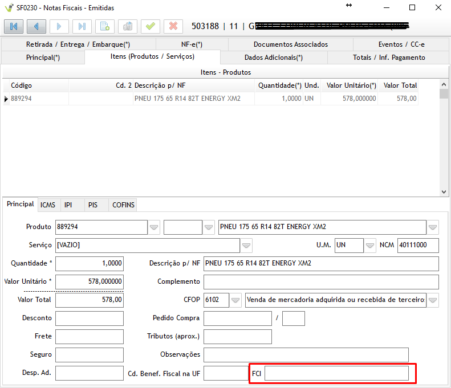
Task: Go to the first record
Action: point(14,26)
